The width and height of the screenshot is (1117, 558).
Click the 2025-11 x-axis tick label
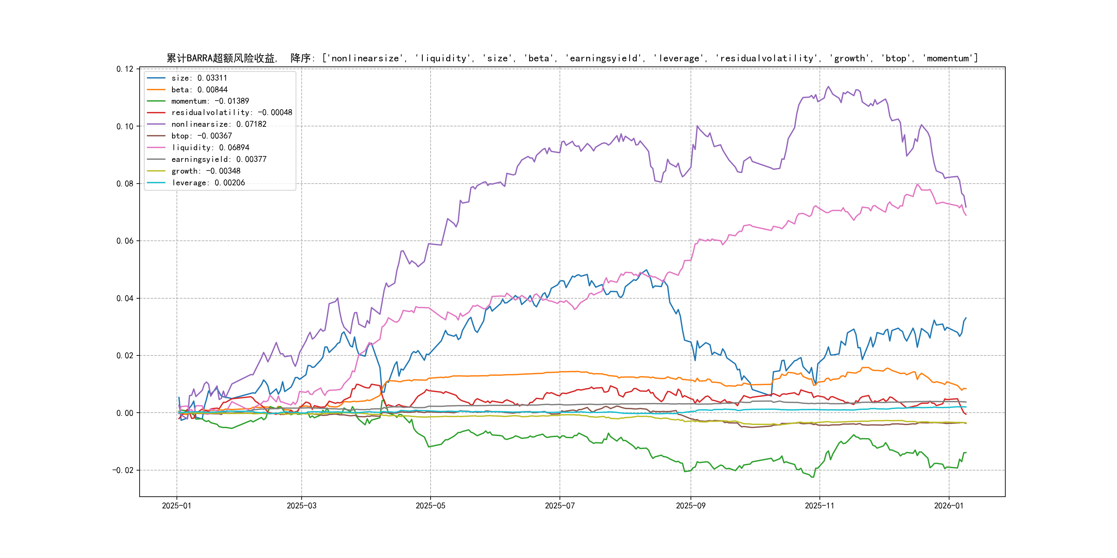click(819, 506)
